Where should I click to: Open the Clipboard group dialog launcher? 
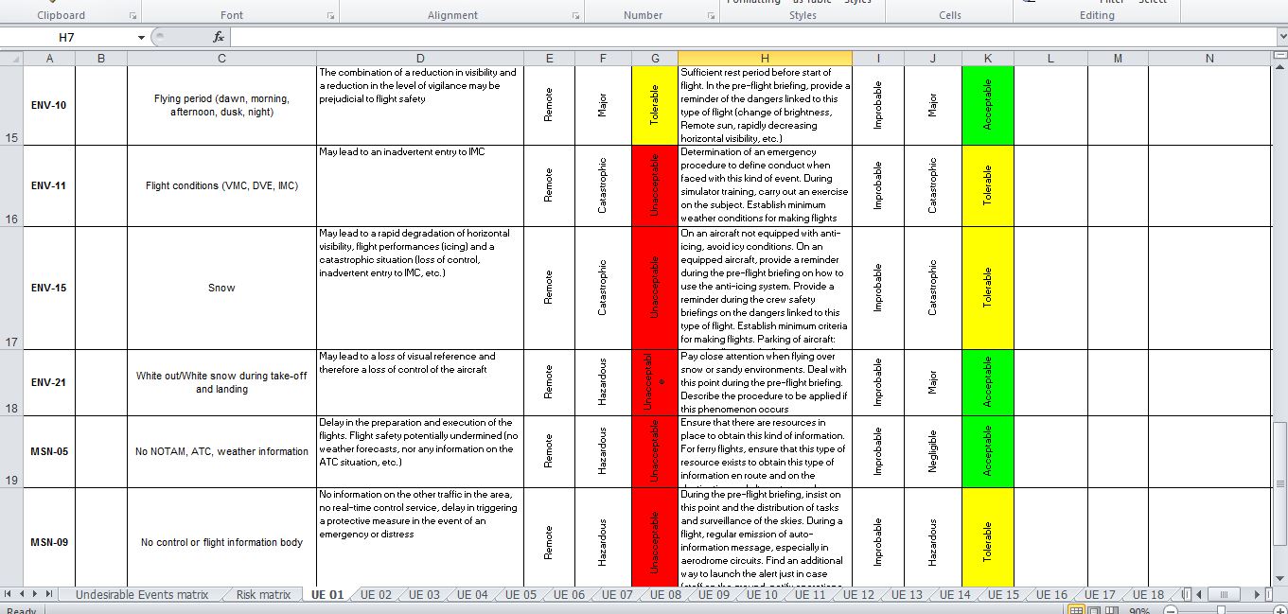tap(132, 16)
